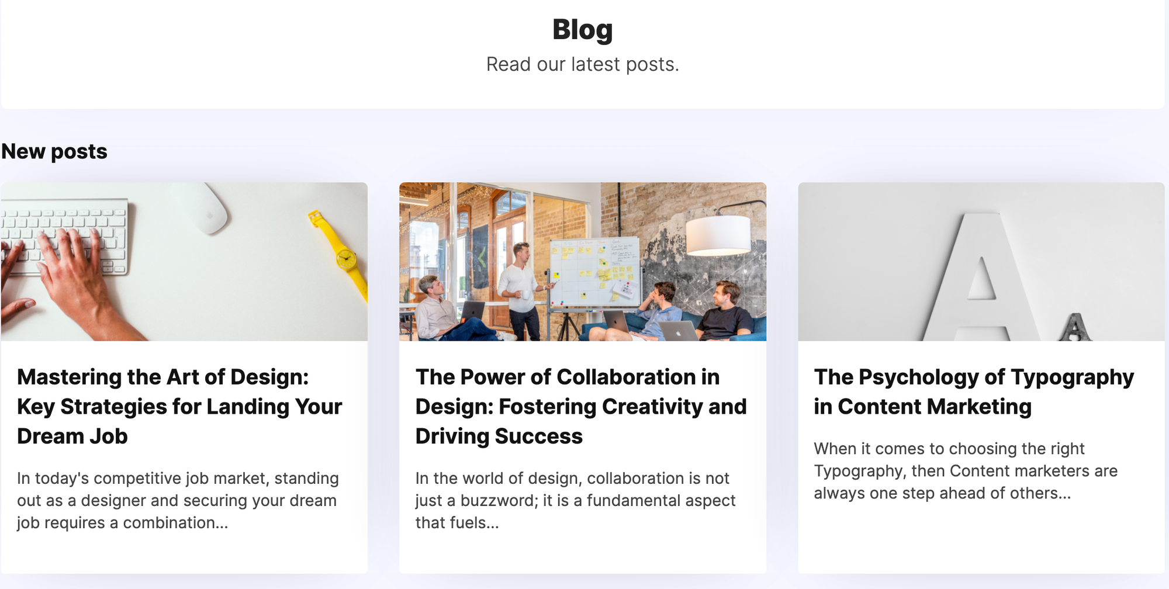Click the letter A typography thumbnail image
This screenshot has height=589, width=1169.
point(982,261)
